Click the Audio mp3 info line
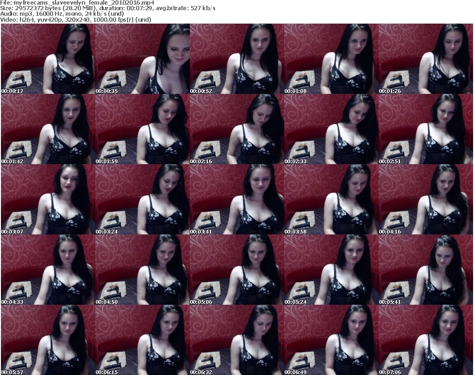The width and height of the screenshot is (474, 375). point(62,14)
